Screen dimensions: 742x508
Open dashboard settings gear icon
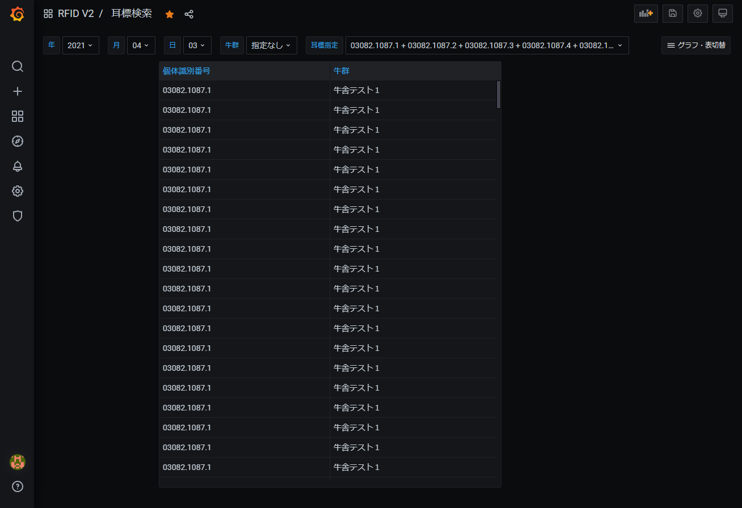point(697,14)
